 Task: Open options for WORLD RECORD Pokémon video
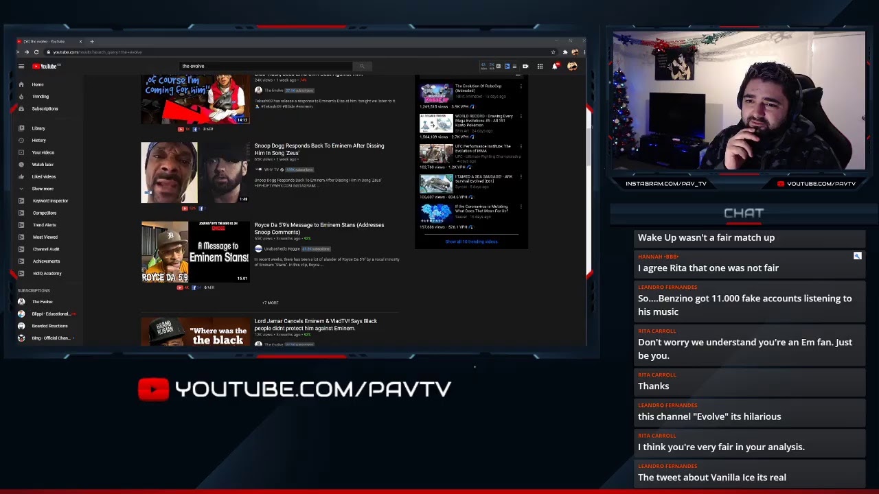521,117
